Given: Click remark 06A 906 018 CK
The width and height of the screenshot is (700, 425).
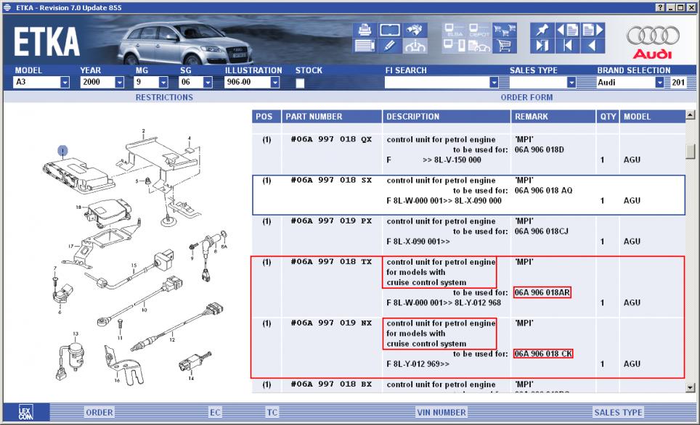Looking at the screenshot, I should pyautogui.click(x=543, y=354).
